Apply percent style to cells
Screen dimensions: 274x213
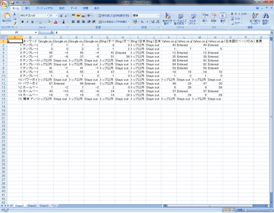142,22
